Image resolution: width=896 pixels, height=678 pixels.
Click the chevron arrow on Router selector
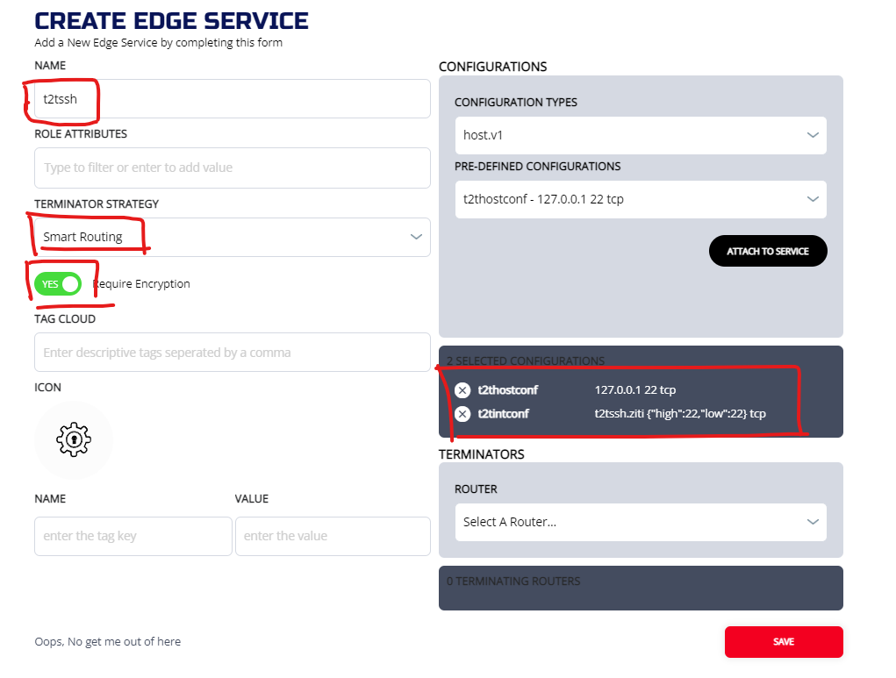(812, 522)
